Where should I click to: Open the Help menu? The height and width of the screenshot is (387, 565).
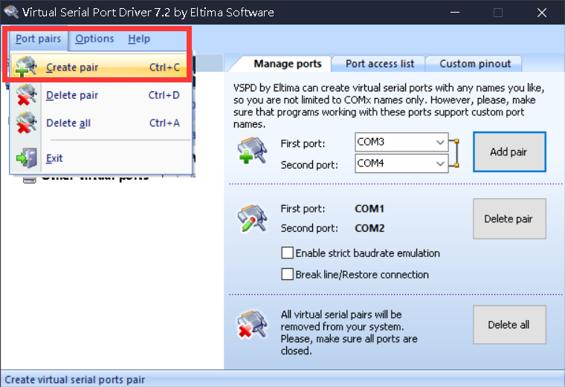(139, 39)
